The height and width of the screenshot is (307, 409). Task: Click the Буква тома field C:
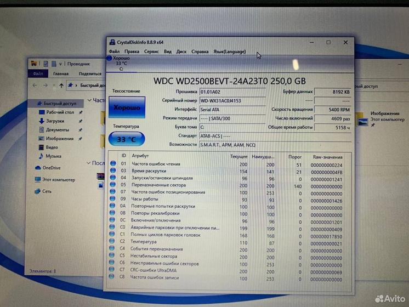point(232,127)
